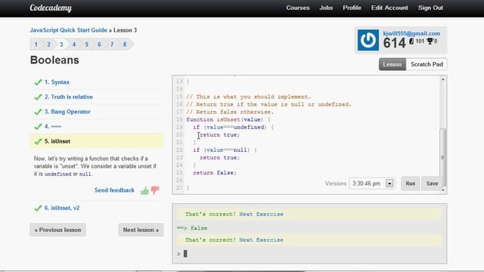This screenshot has width=484, height=272.
Task: Click the '==> false' console output
Action: (192, 228)
